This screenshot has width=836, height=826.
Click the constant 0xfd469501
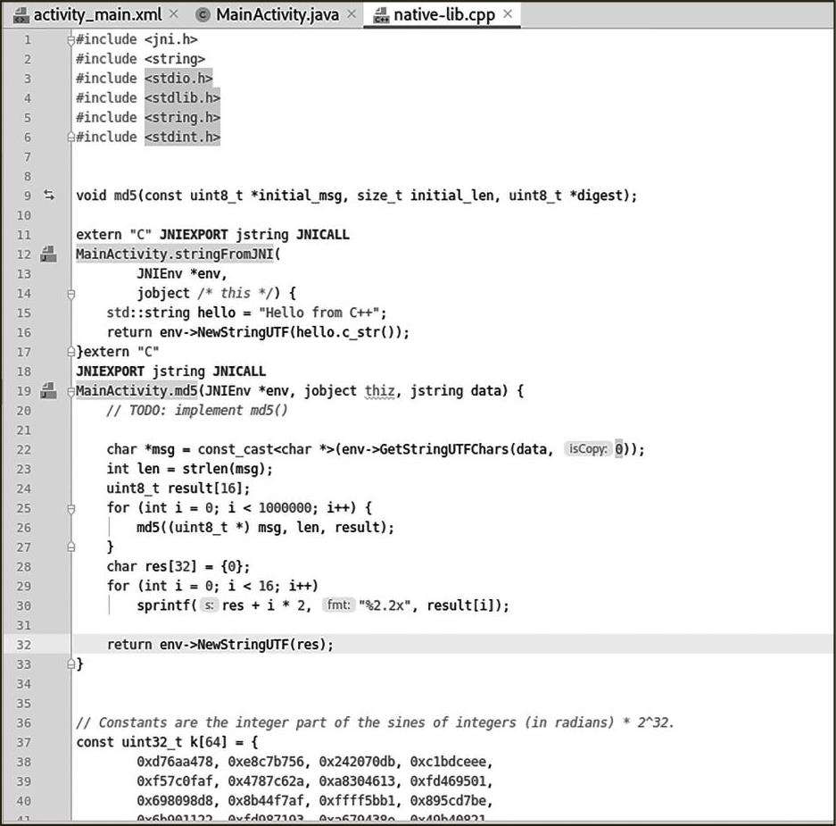447,781
